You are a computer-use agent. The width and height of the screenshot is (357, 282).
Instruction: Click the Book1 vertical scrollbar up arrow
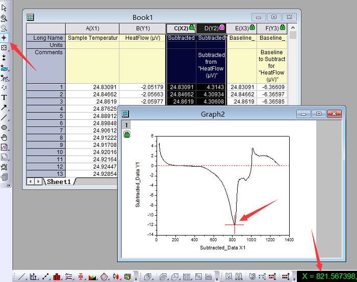click(x=293, y=28)
